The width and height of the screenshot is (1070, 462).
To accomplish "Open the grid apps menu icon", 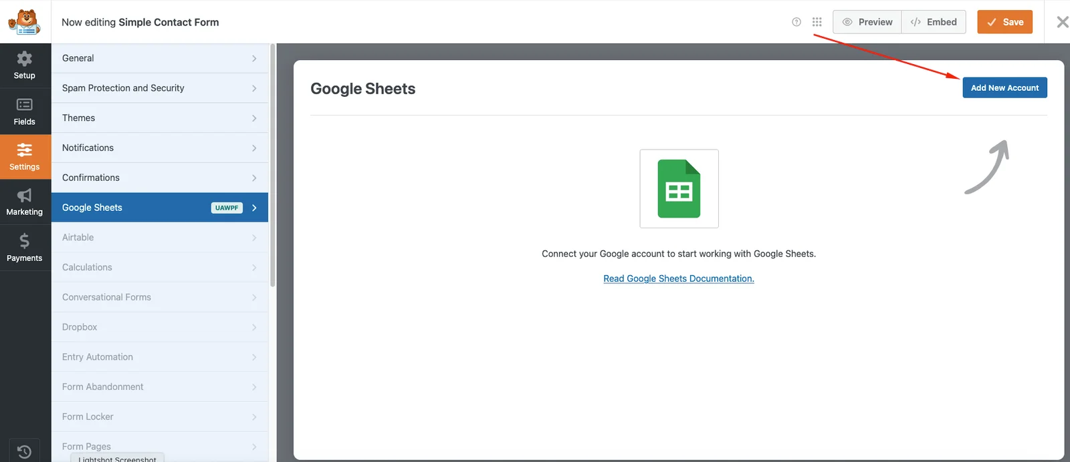I will point(817,22).
